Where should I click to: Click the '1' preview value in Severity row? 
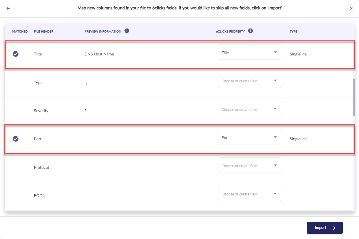tap(85, 111)
